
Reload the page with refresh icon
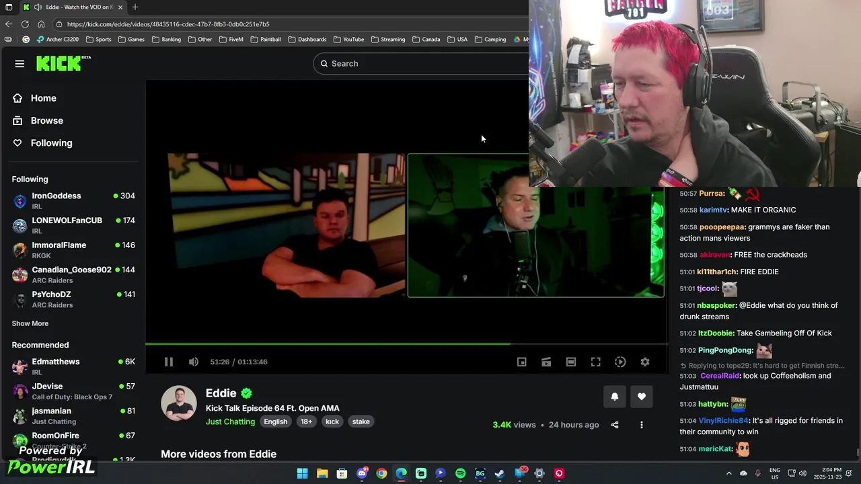pos(25,24)
